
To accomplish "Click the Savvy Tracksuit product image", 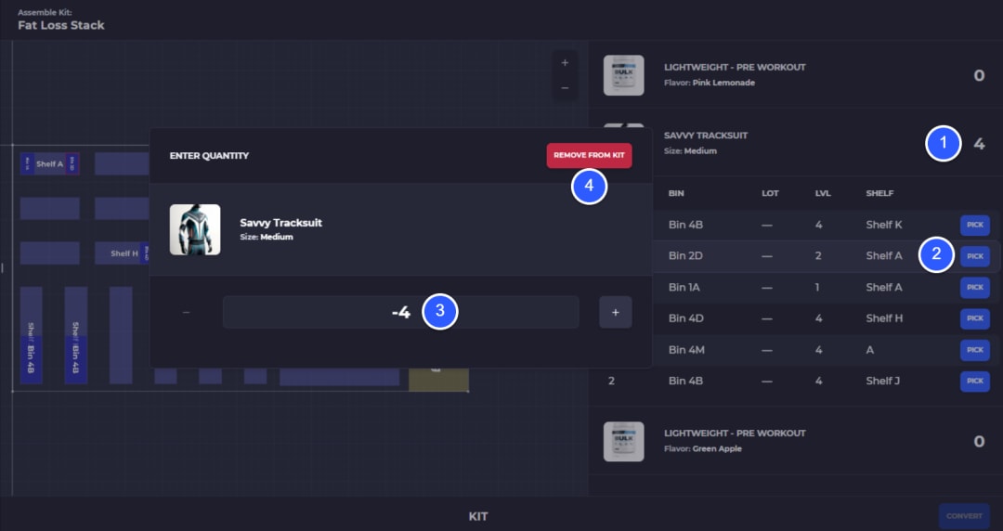I will [195, 229].
